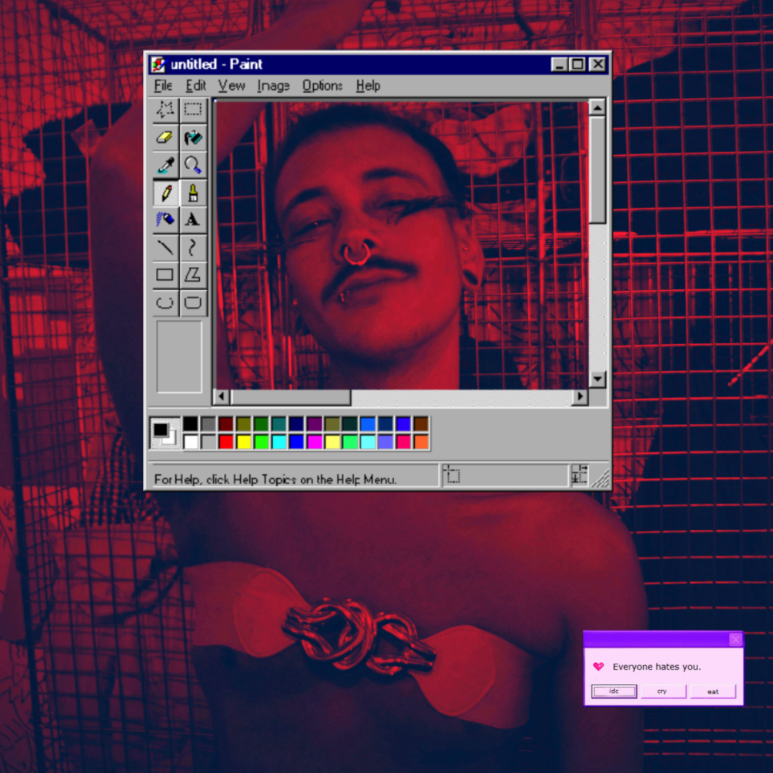Screen dimensions: 773x773
Task: Click the Paint app icon in title bar
Action: 159,64
